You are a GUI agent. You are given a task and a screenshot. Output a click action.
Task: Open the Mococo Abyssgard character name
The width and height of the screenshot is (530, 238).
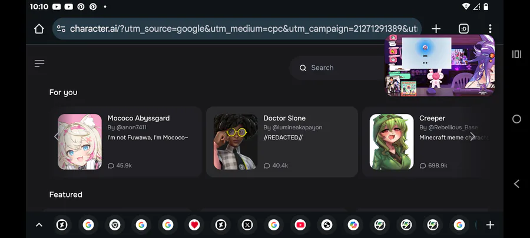click(138, 118)
